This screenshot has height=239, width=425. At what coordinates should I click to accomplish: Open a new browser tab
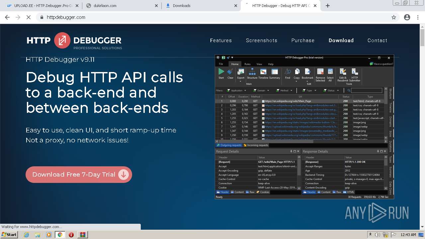(328, 6)
